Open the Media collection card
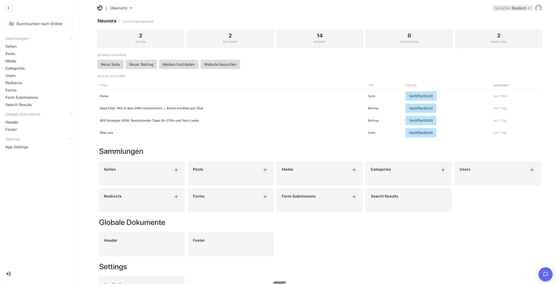The height and width of the screenshot is (284, 556). coord(319,173)
